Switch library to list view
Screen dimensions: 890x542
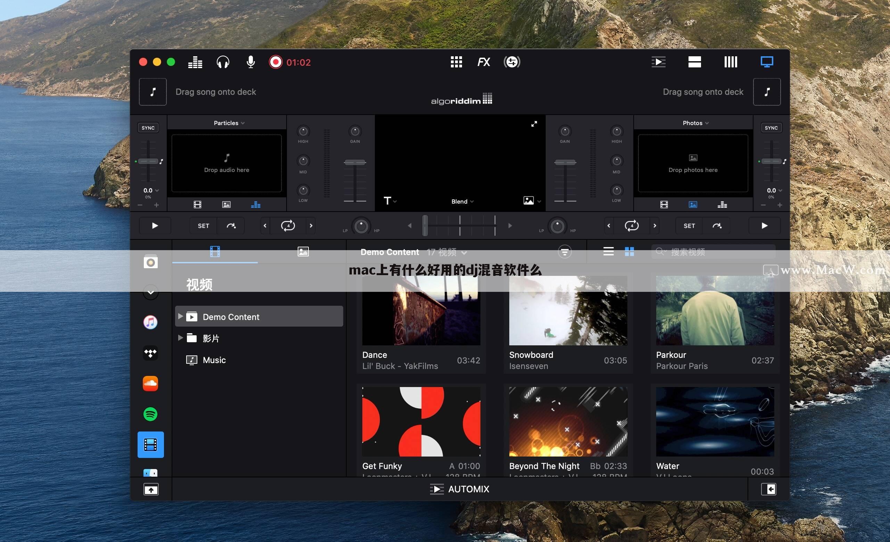click(x=608, y=252)
